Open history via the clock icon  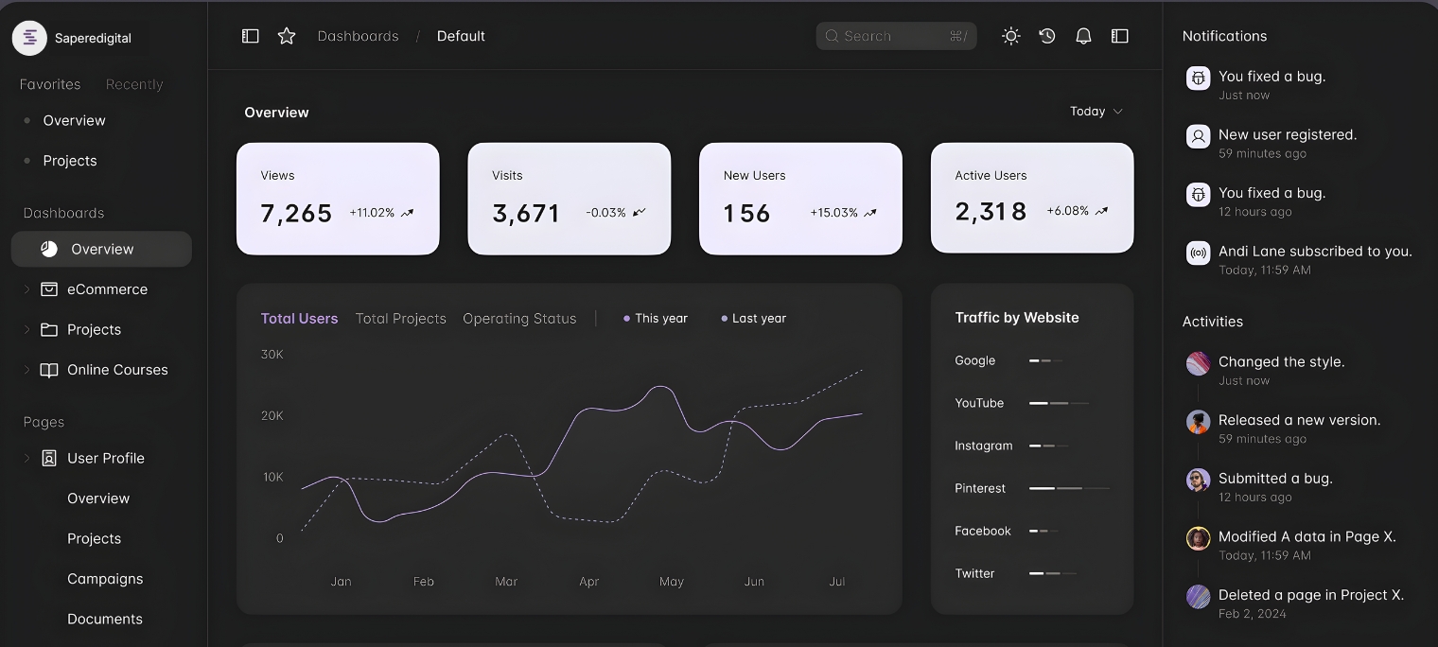tap(1046, 35)
